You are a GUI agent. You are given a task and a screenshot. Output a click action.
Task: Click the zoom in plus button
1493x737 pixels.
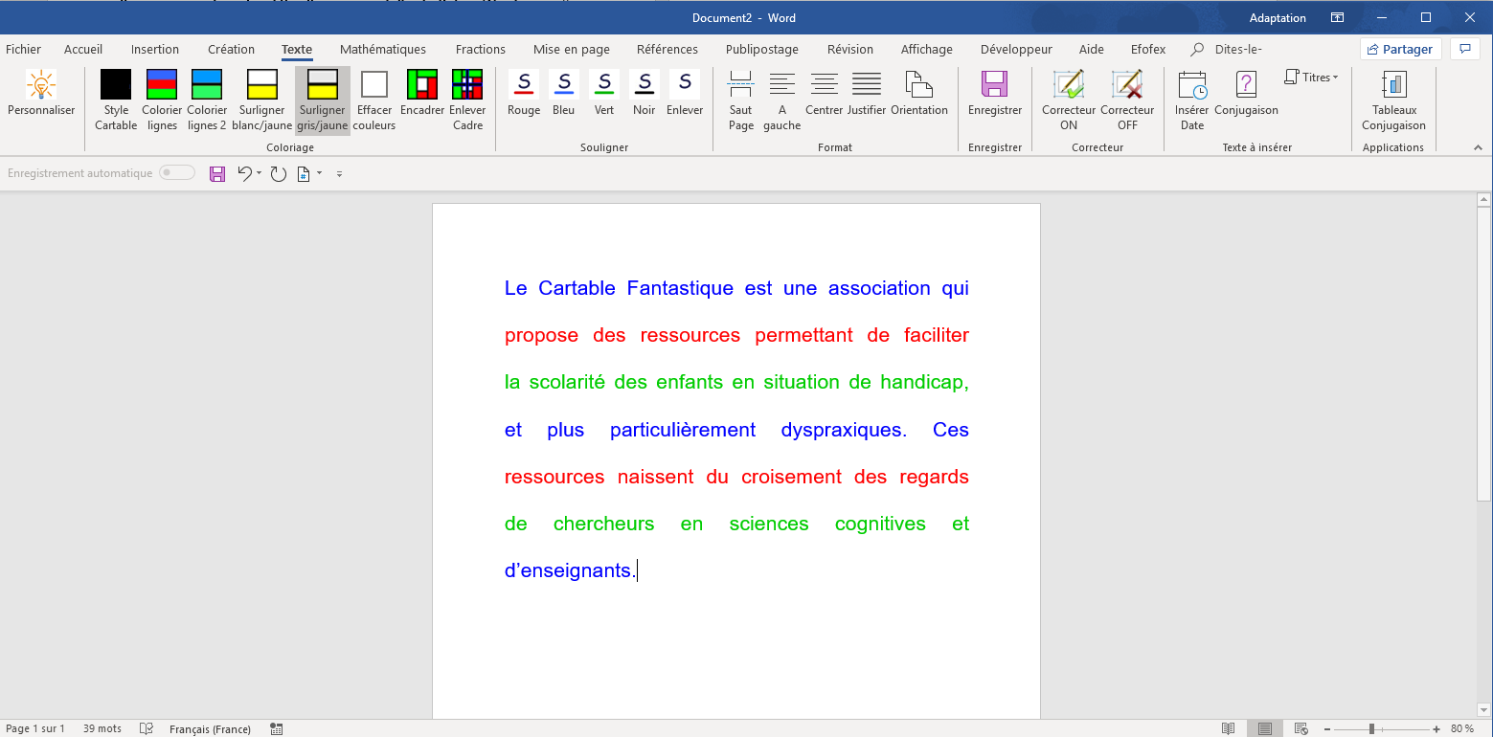click(x=1436, y=728)
